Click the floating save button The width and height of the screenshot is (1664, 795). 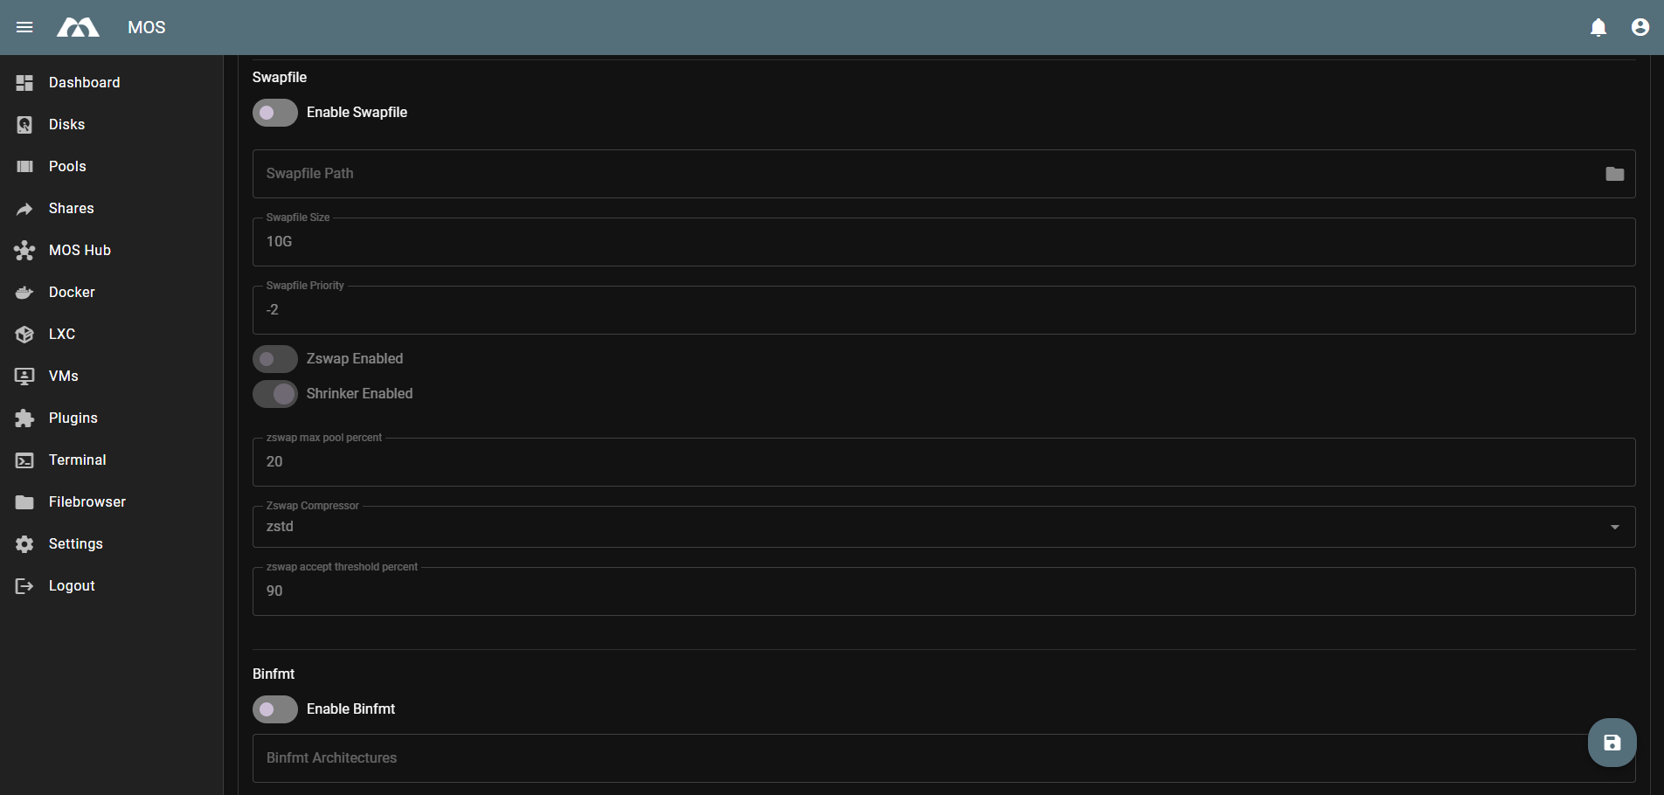pos(1612,743)
